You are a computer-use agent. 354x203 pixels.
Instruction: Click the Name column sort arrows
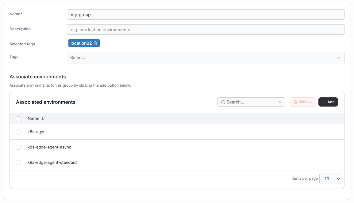pos(44,118)
